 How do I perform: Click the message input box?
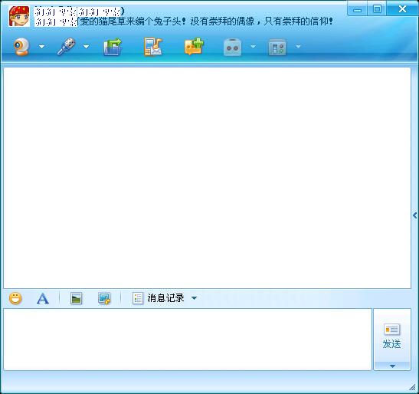tap(188, 339)
